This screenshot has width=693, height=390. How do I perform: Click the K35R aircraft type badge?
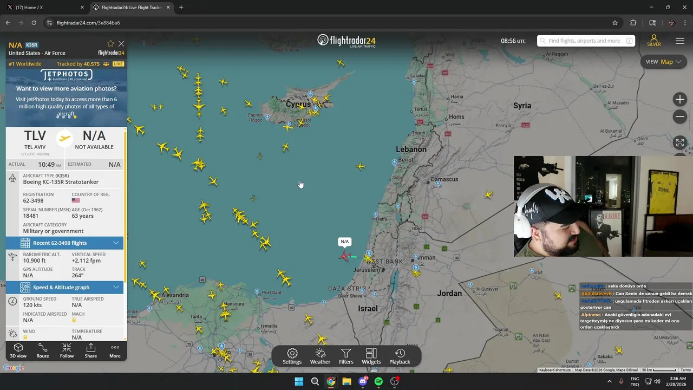click(x=32, y=45)
